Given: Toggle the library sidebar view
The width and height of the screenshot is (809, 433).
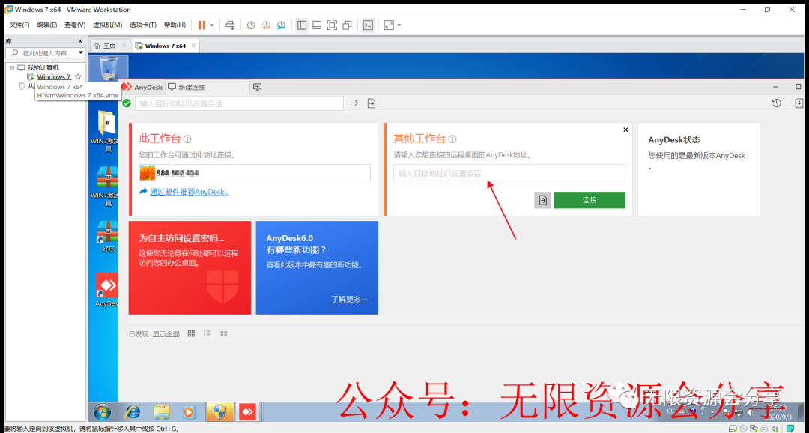Looking at the screenshot, I should [x=302, y=25].
